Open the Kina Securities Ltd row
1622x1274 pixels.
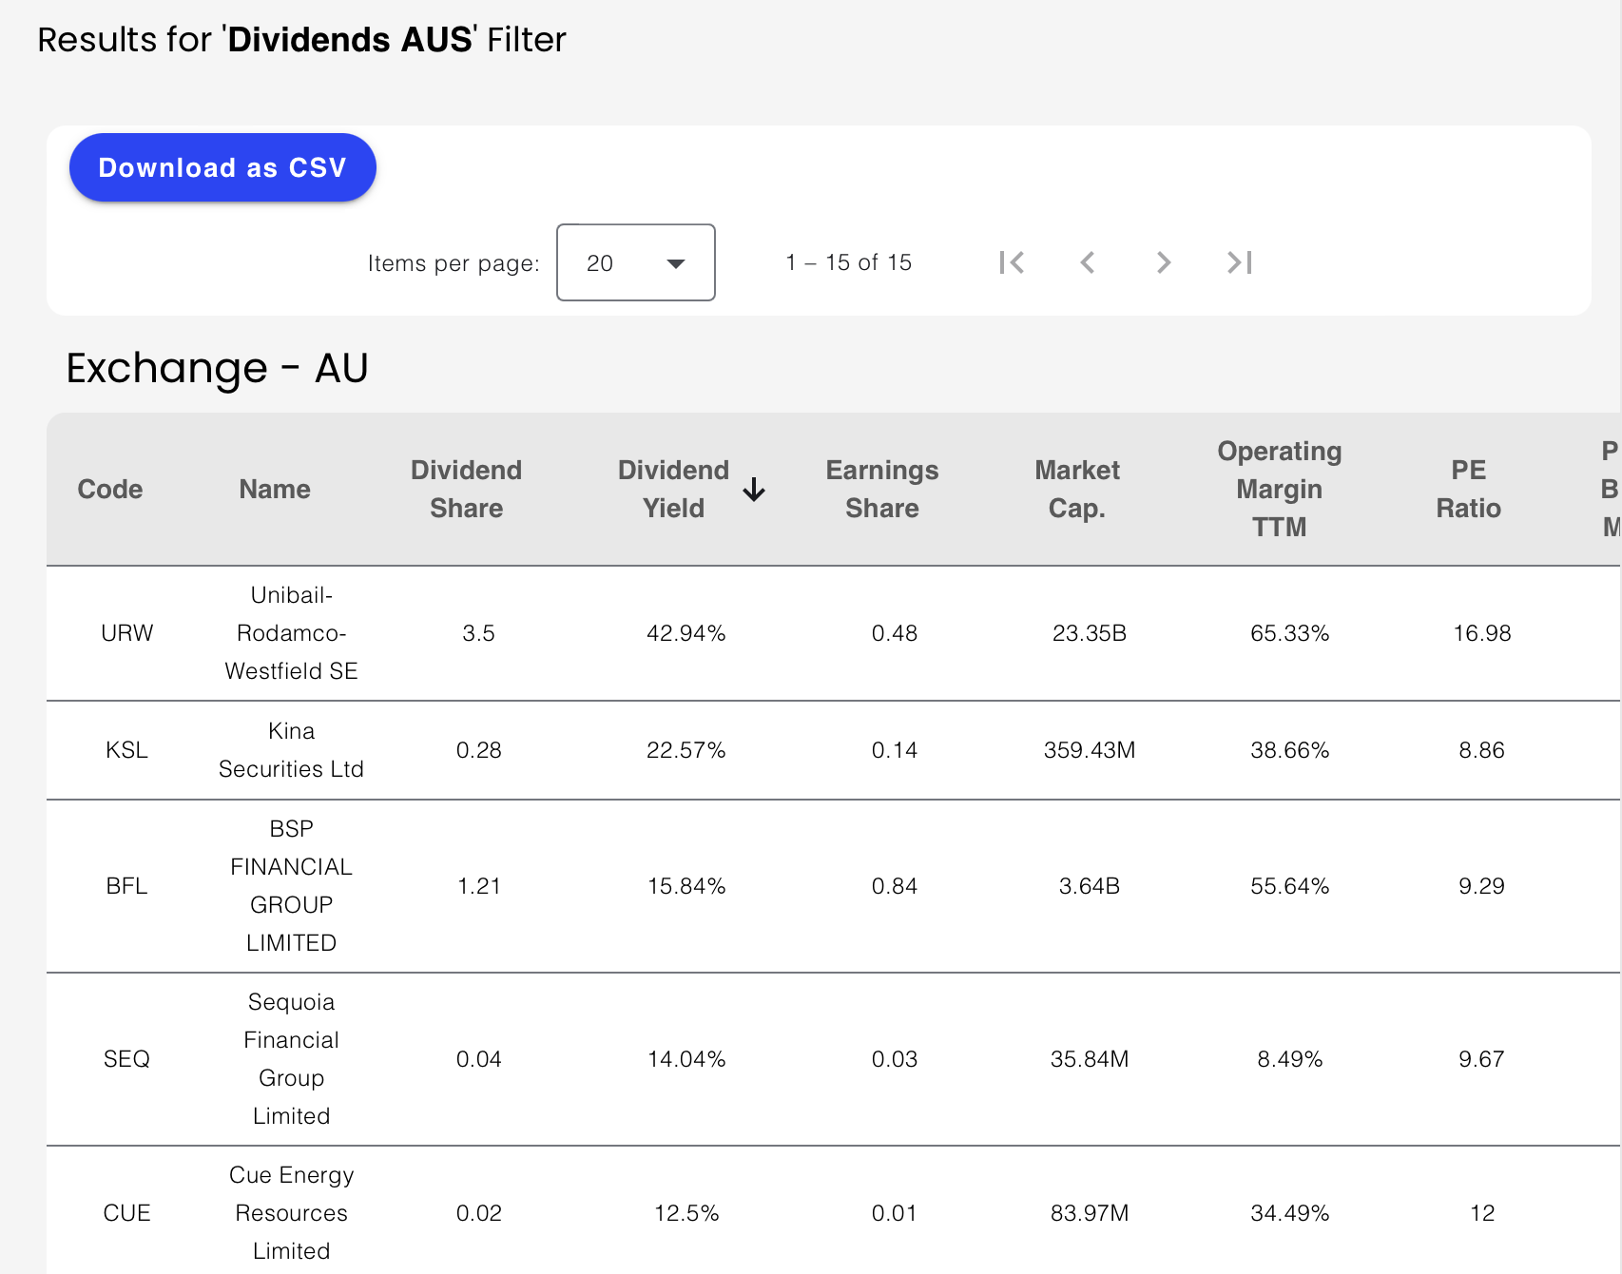click(291, 750)
